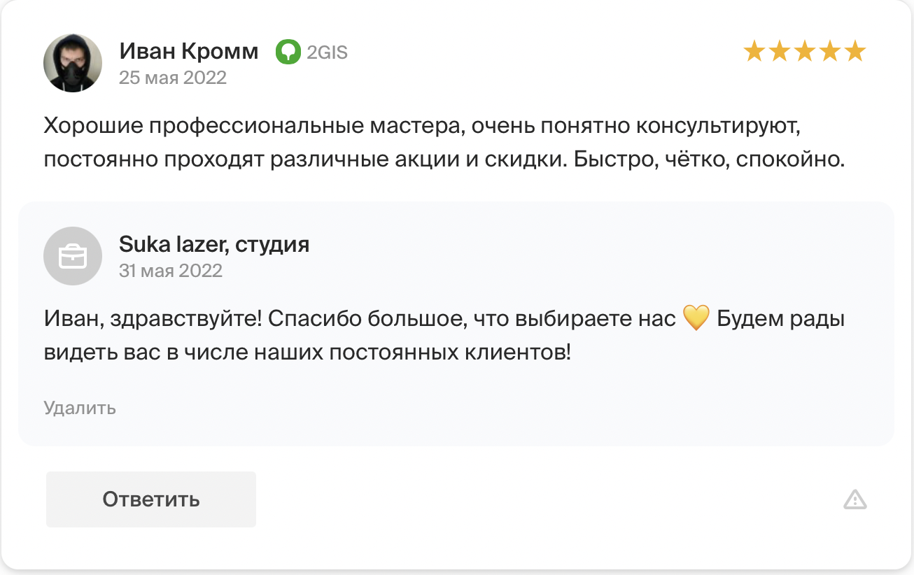Image resolution: width=914 pixels, height=575 pixels.
Task: Open Иван Кромм's avatar photo
Action: point(73,63)
